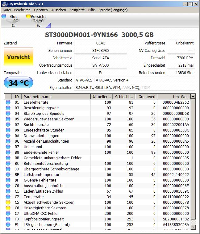The image size is (200, 234).
Task: Click the Hex-Wert column header
Action: tap(174, 97)
